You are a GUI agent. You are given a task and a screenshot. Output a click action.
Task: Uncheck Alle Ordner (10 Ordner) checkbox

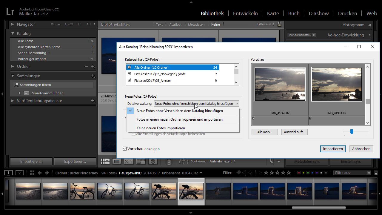pos(129,67)
